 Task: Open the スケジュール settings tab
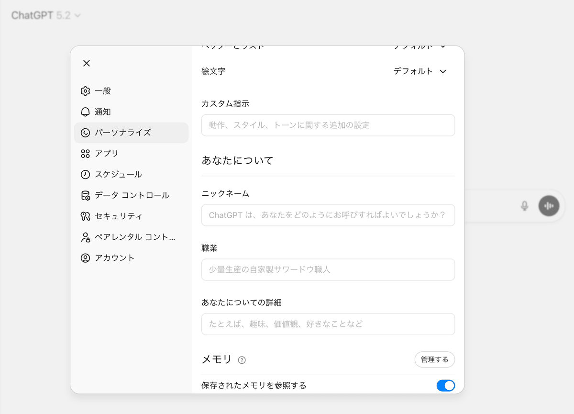tap(131, 175)
